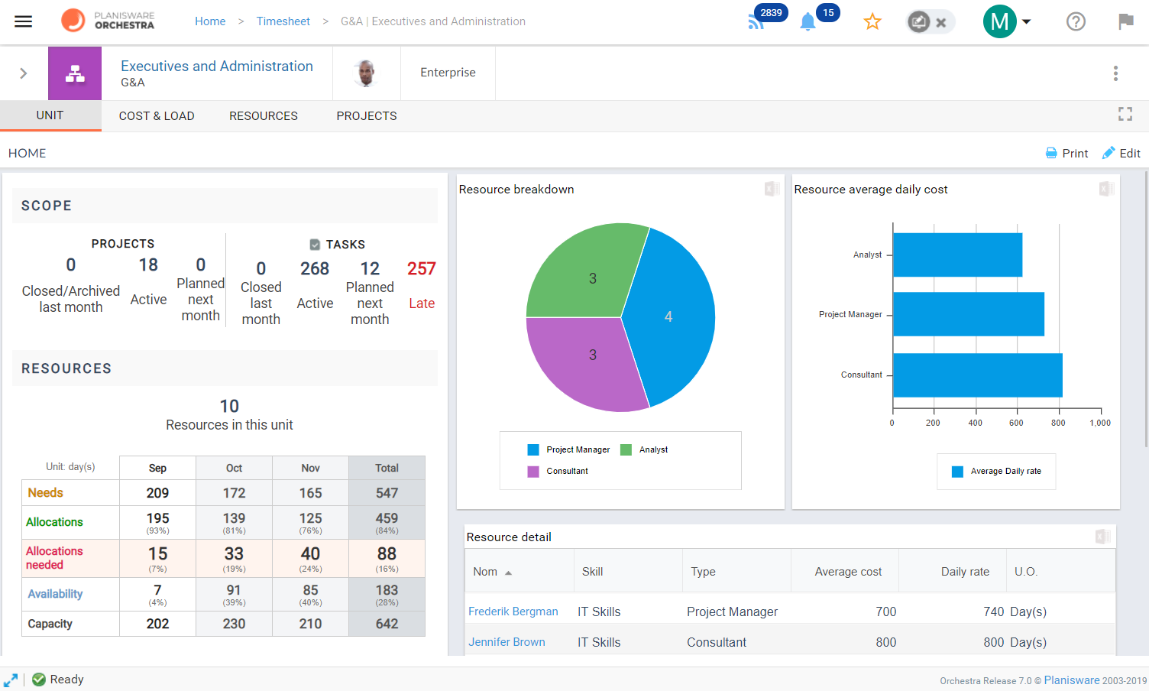1149x691 pixels.
Task: Open the hamburger main menu
Action: click(24, 21)
